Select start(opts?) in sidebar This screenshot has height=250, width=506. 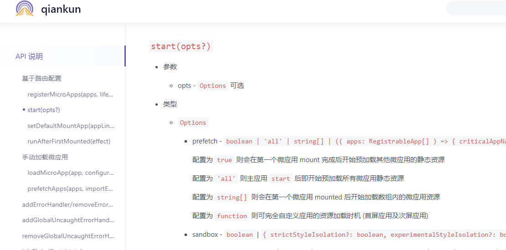tap(44, 110)
